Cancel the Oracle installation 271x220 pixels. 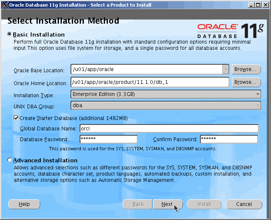tap(244, 204)
